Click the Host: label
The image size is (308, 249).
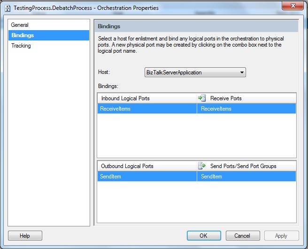point(104,72)
